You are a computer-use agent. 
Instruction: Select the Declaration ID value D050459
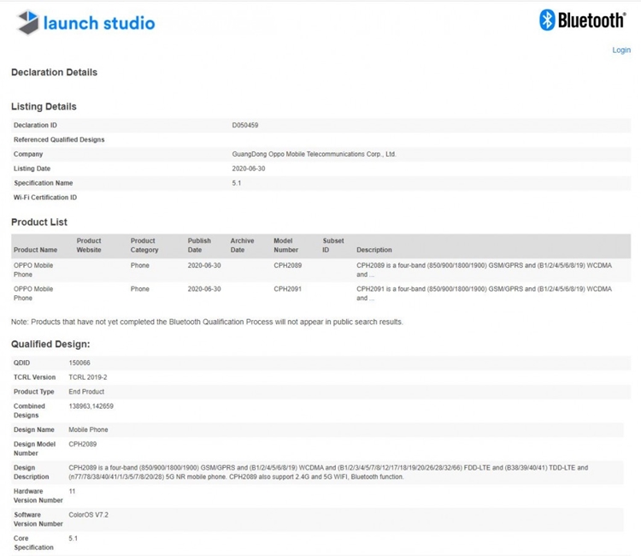click(x=245, y=125)
